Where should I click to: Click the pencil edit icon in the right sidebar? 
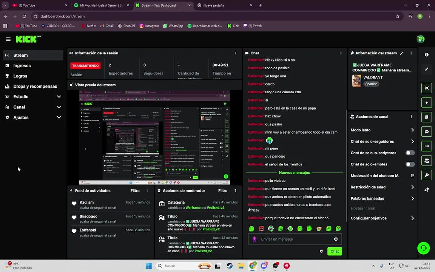(427, 69)
